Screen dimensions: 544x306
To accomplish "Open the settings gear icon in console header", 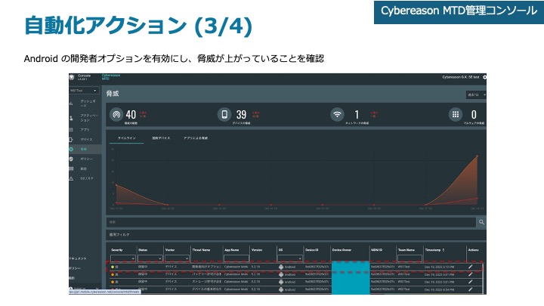I will (484, 77).
